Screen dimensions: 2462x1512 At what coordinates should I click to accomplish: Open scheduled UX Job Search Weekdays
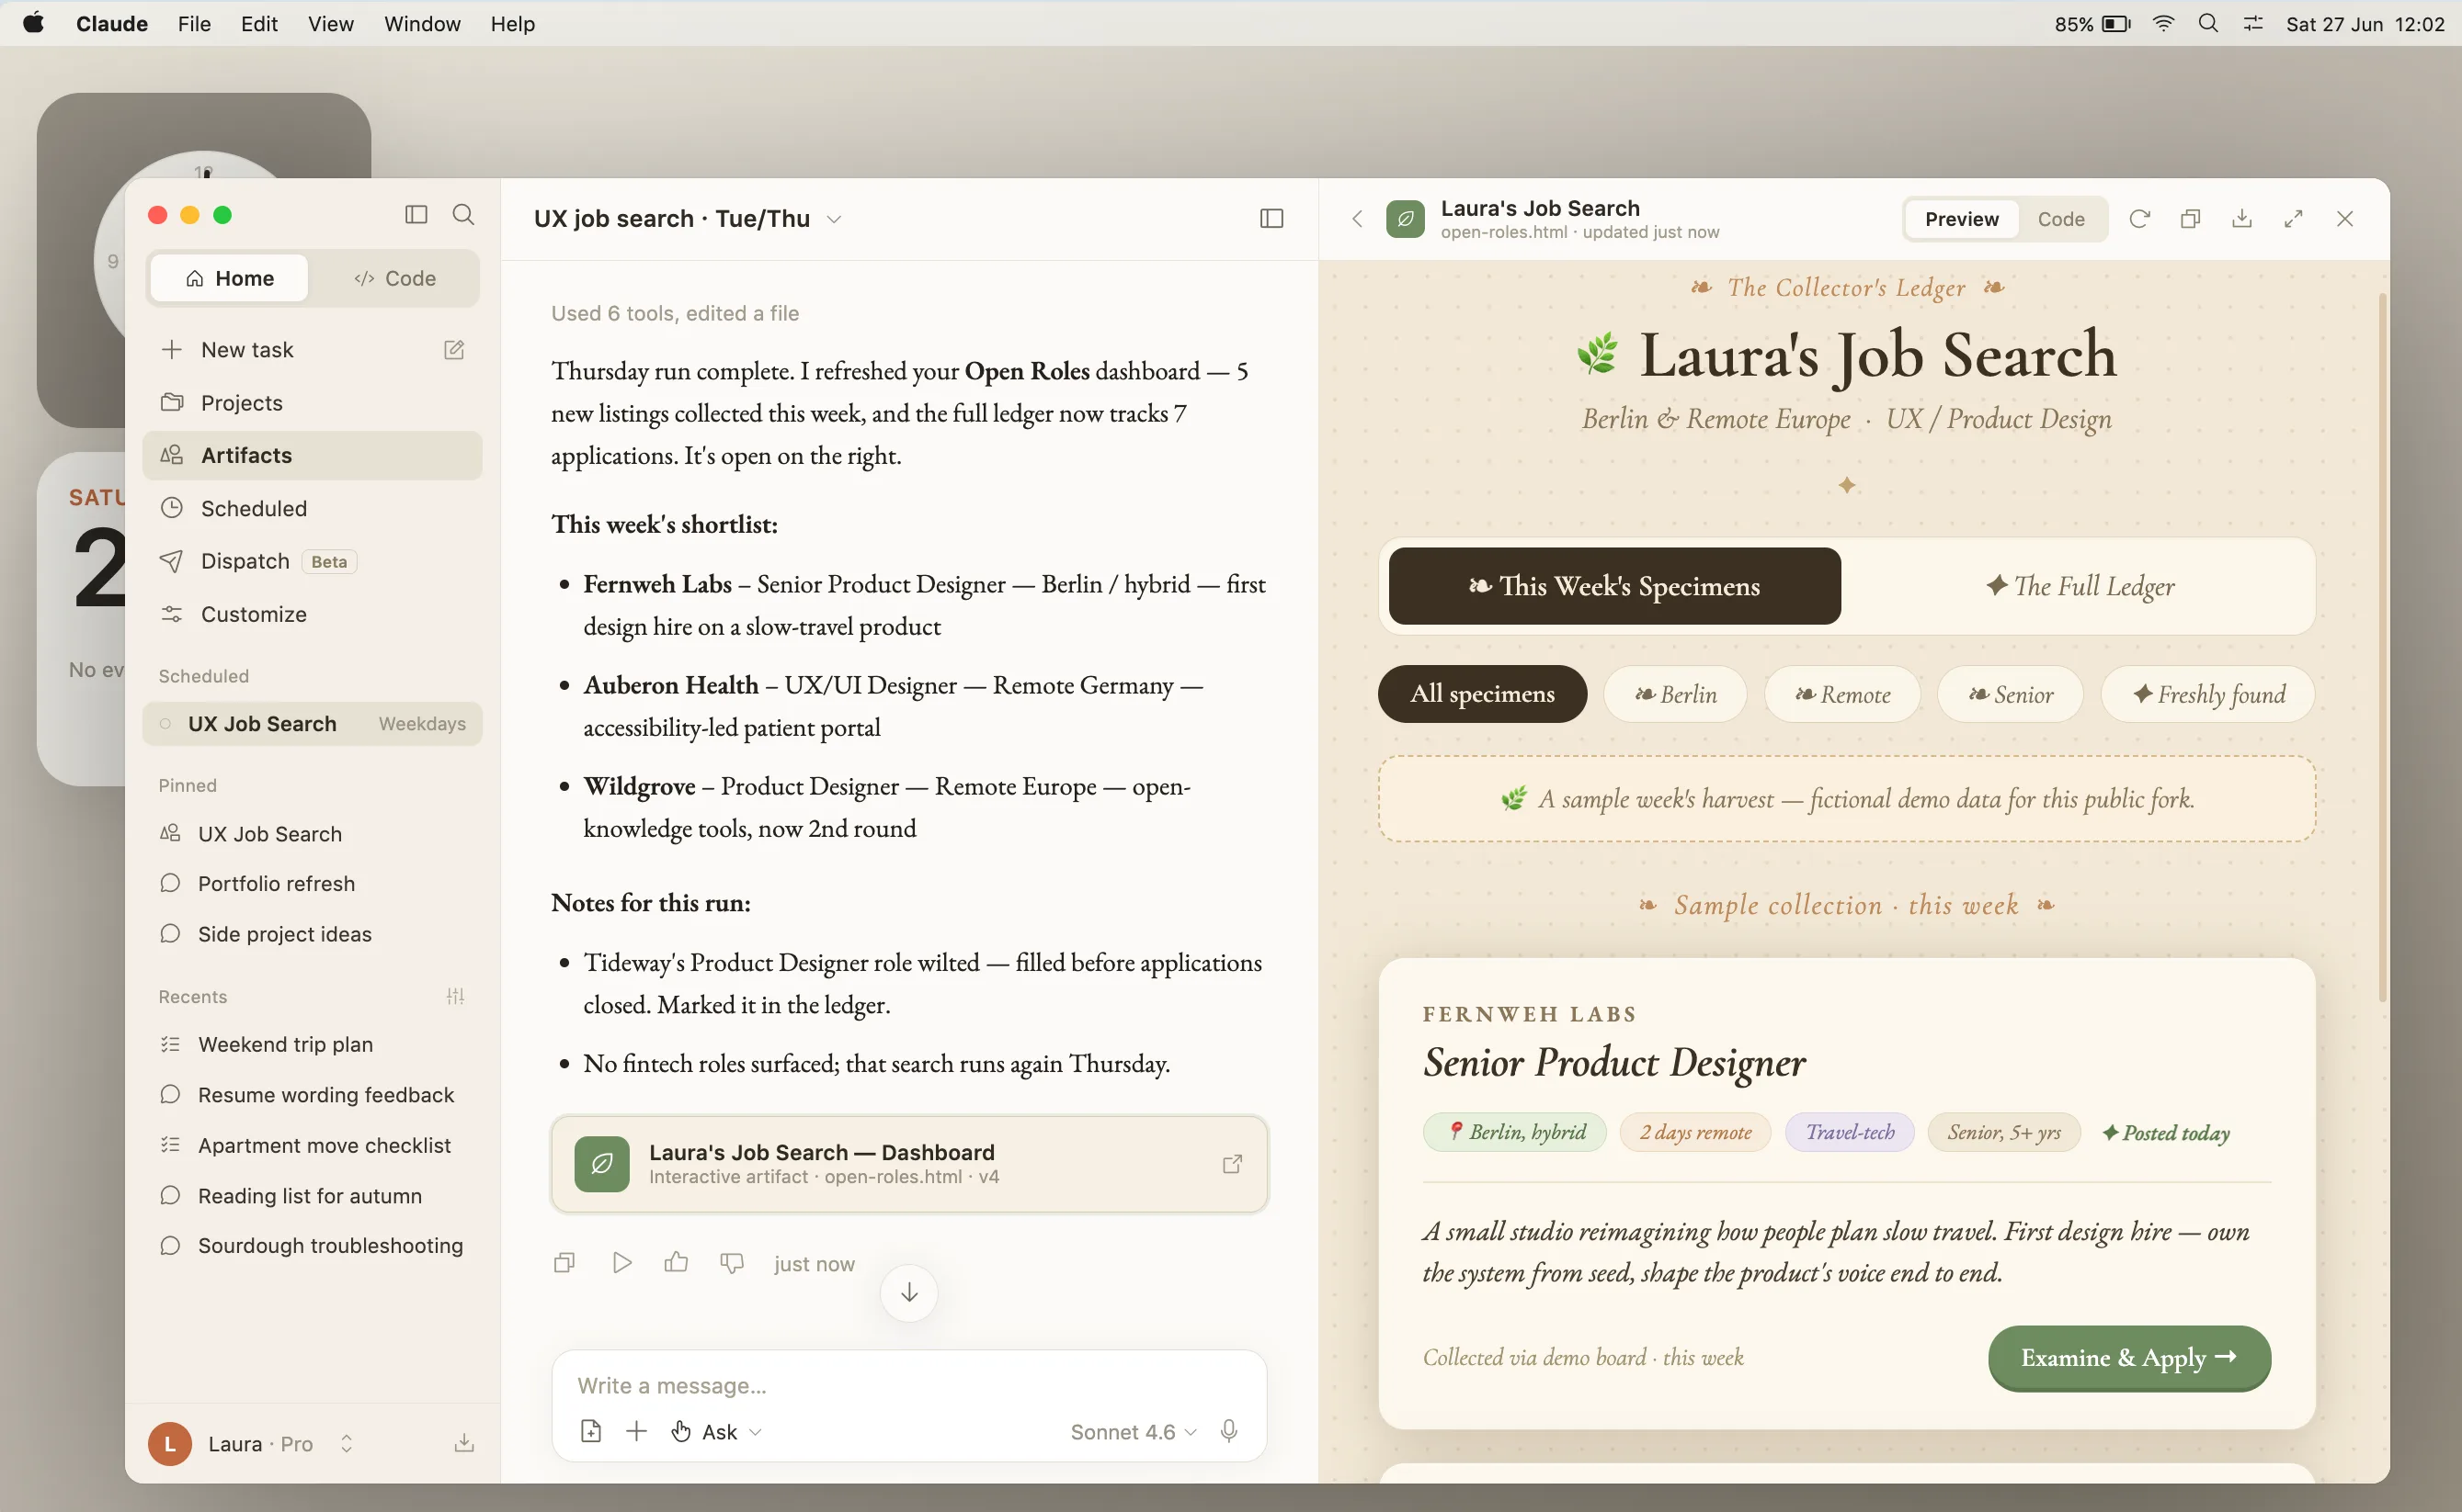313,723
